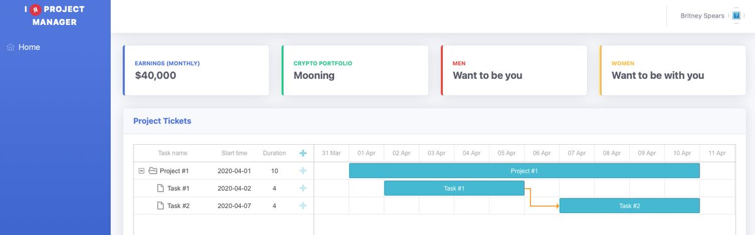Image resolution: width=755 pixels, height=235 pixels.
Task: Sort by Duration column header
Action: point(274,153)
